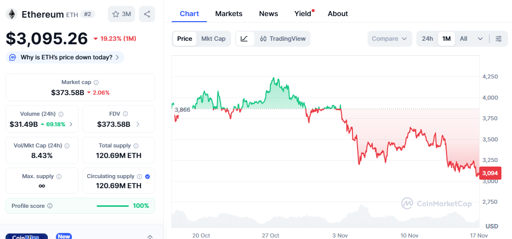The width and height of the screenshot is (512, 239).
Task: Click Why is ETH's price down today
Action: 65,57
